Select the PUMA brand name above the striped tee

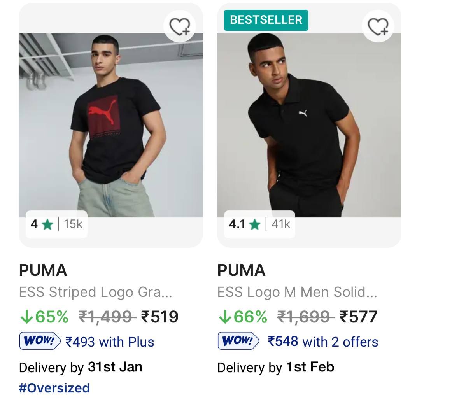[43, 270]
